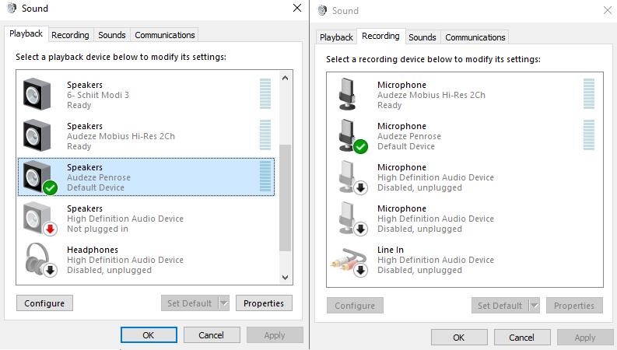Click the Audeze Penrose default microphone icon
617x350 pixels.
(352, 136)
